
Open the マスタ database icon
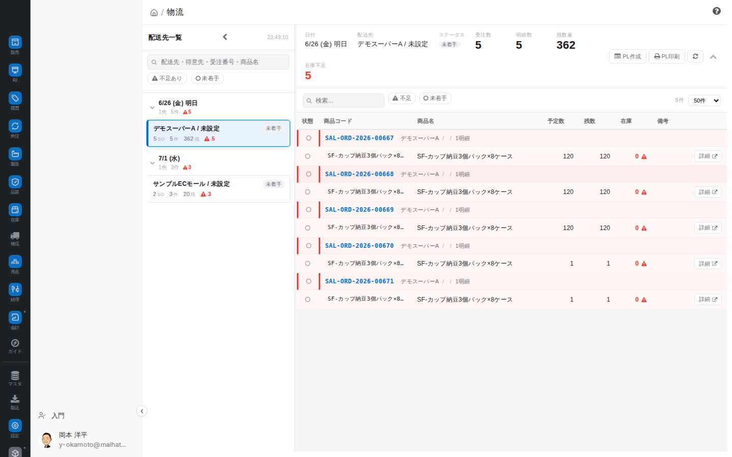15,376
